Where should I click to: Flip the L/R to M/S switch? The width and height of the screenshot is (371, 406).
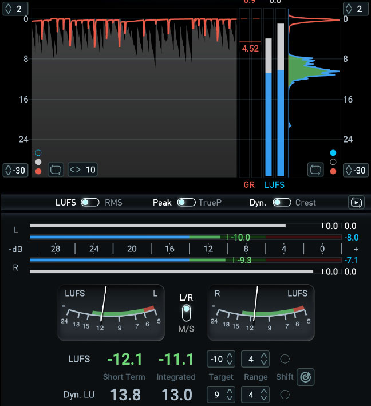coord(186,313)
